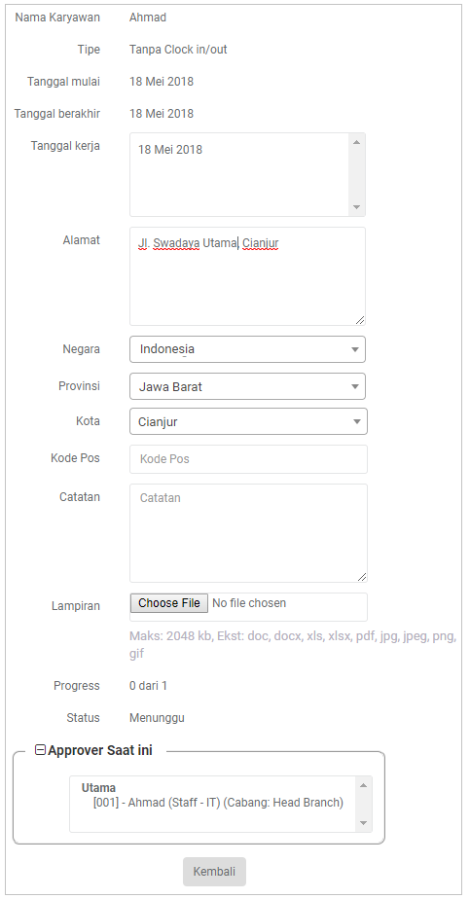Click the approver list scroll up arrow
470x899 pixels.
coord(363,785)
